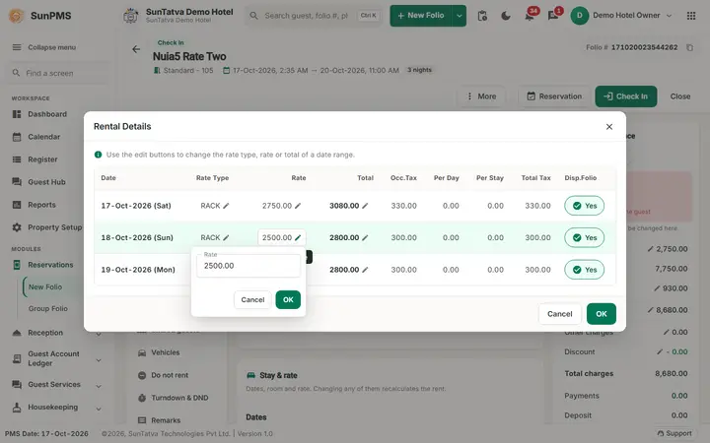This screenshot has height=443, width=710.
Task: Open Remarks section in folio nav
Action: 160,420
